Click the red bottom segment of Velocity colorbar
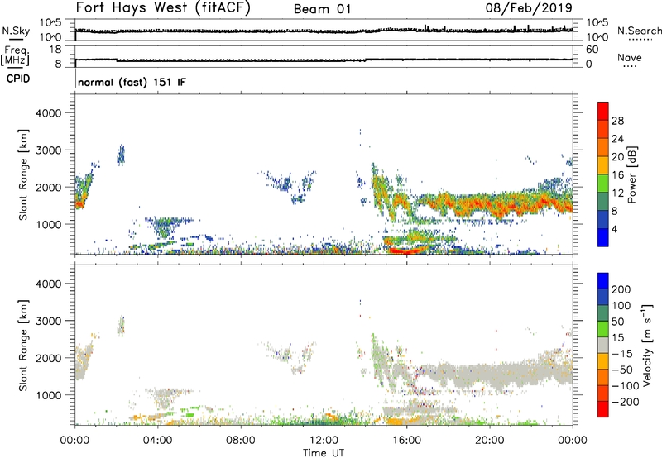Viewport: 662px width, 458px height. (603, 409)
